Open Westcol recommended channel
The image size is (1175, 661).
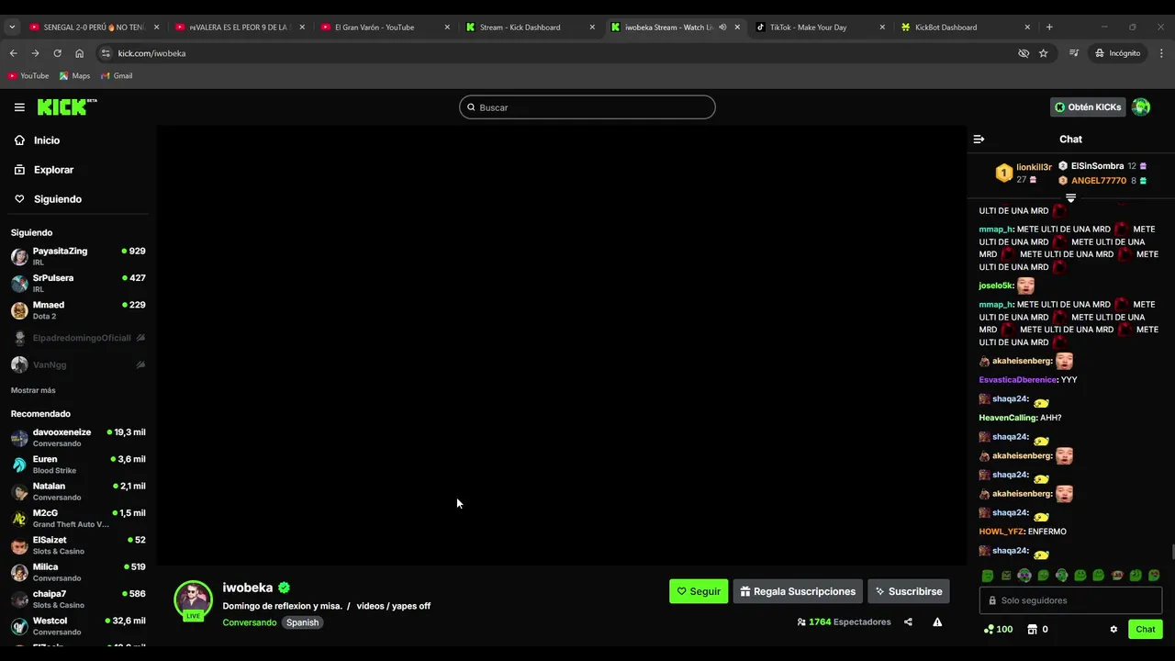point(78,626)
